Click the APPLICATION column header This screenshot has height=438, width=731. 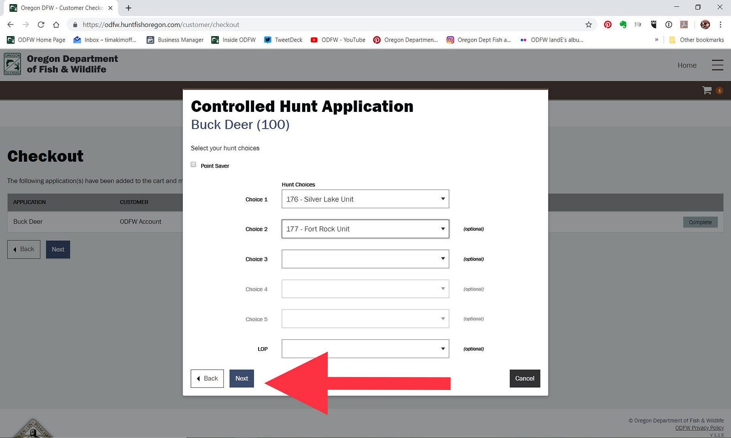pyautogui.click(x=29, y=202)
